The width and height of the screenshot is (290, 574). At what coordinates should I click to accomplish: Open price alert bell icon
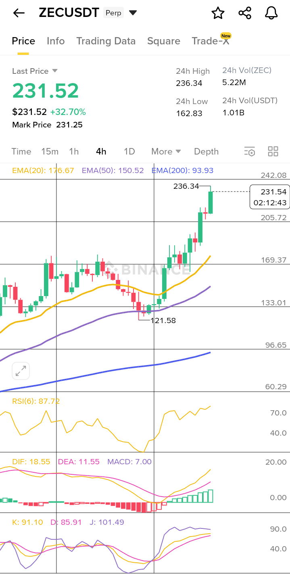coord(271,13)
